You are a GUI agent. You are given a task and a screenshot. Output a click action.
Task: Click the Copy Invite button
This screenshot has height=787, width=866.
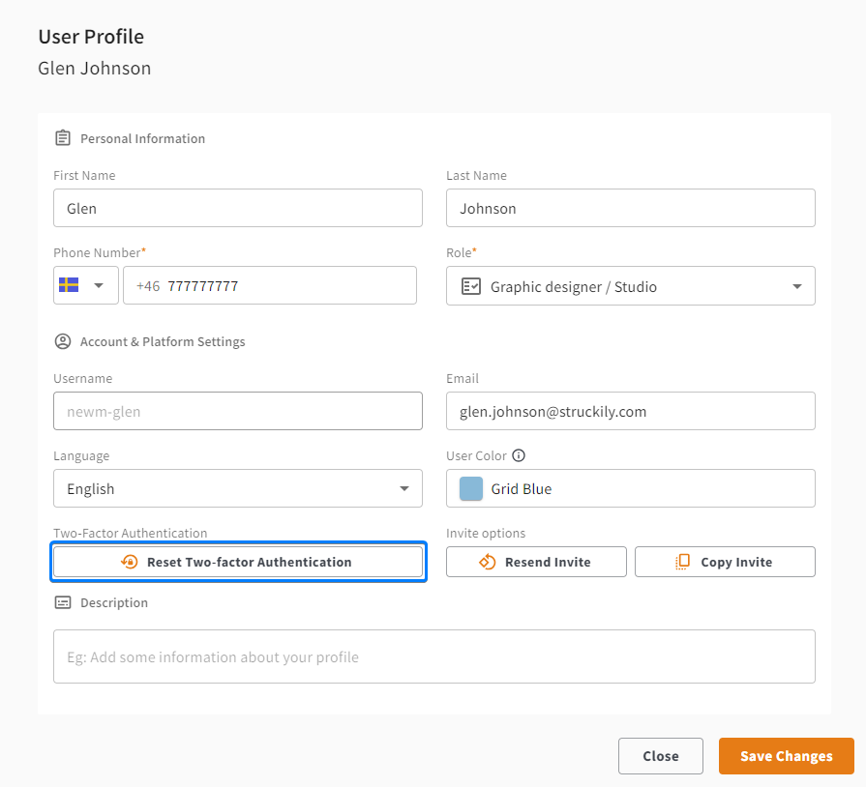tap(725, 562)
